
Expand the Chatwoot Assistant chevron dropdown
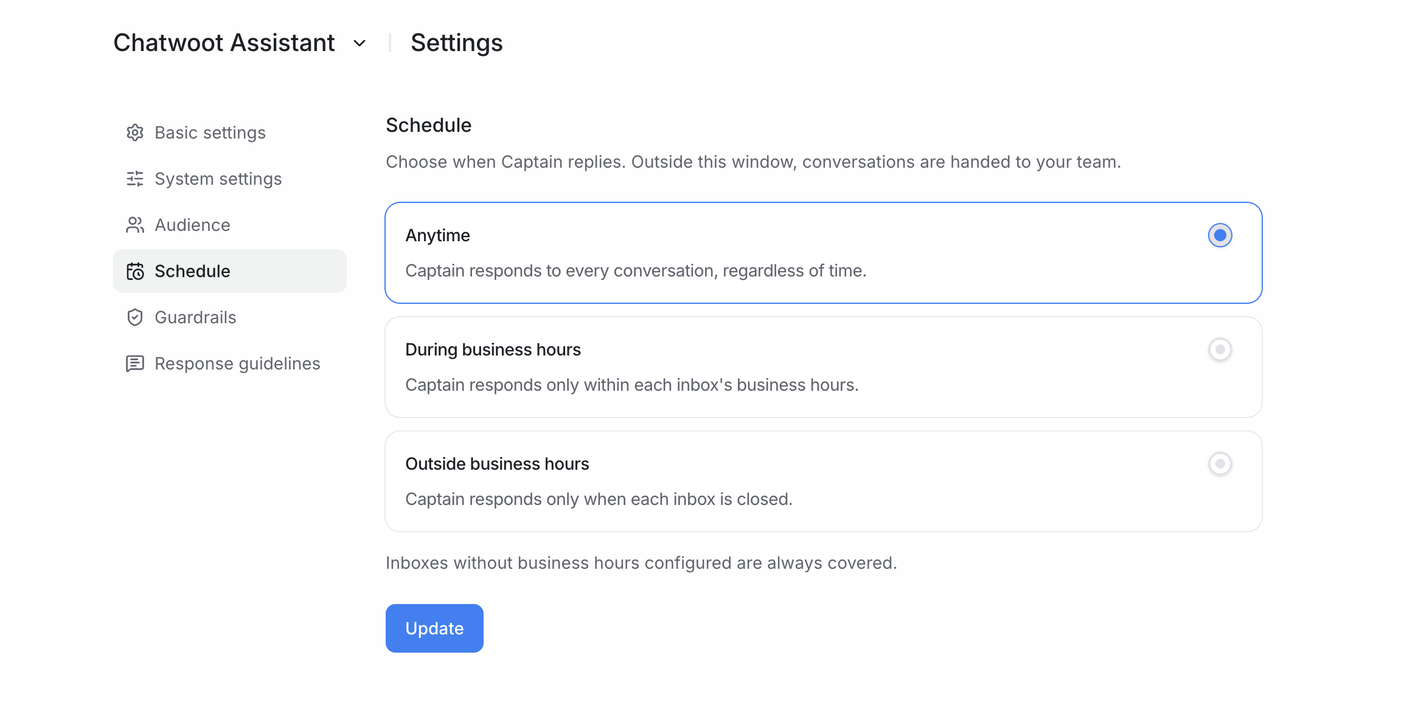pyautogui.click(x=360, y=43)
